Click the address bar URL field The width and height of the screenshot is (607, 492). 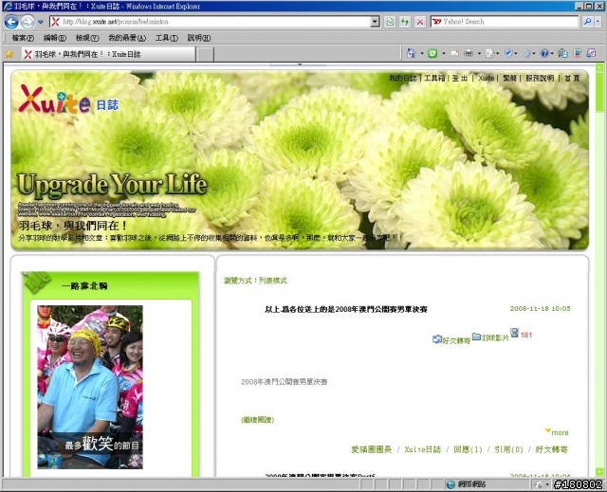coord(214,22)
